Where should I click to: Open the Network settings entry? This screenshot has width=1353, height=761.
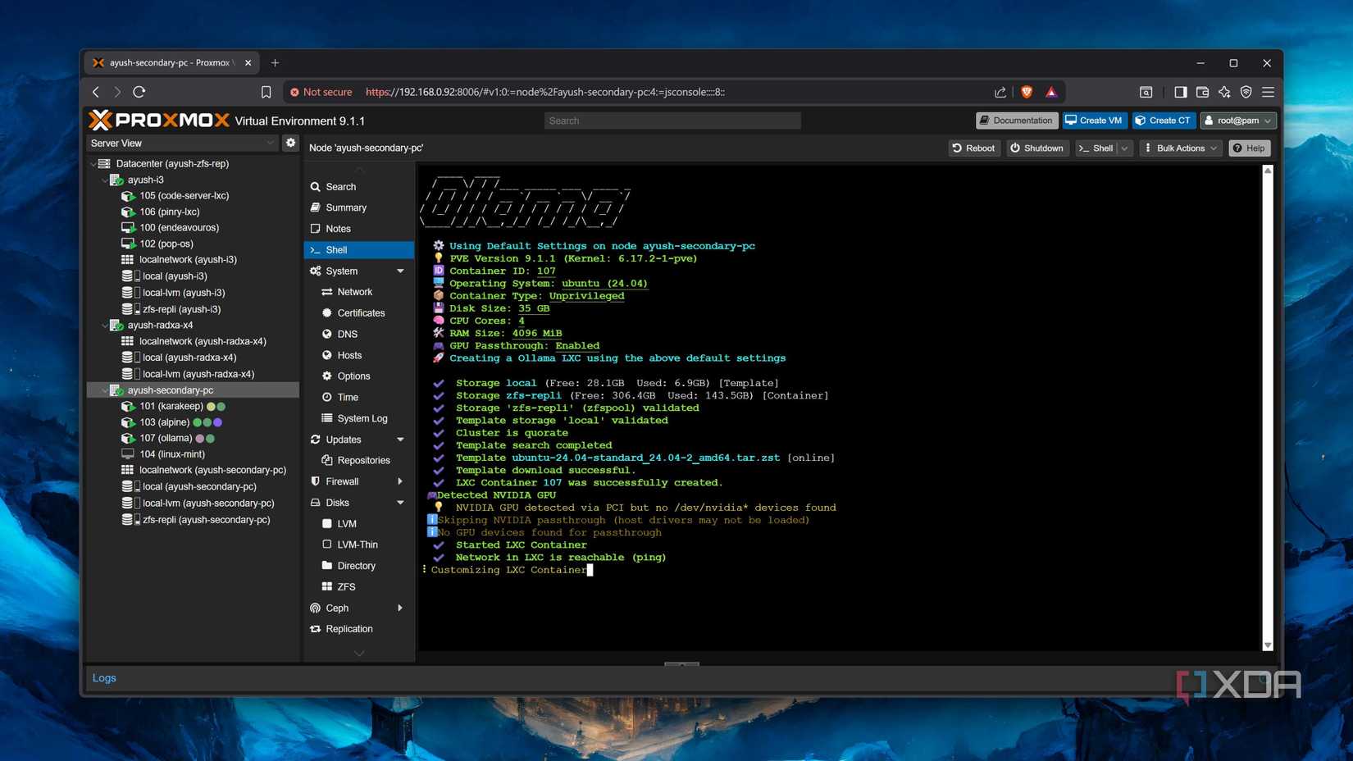tap(354, 292)
